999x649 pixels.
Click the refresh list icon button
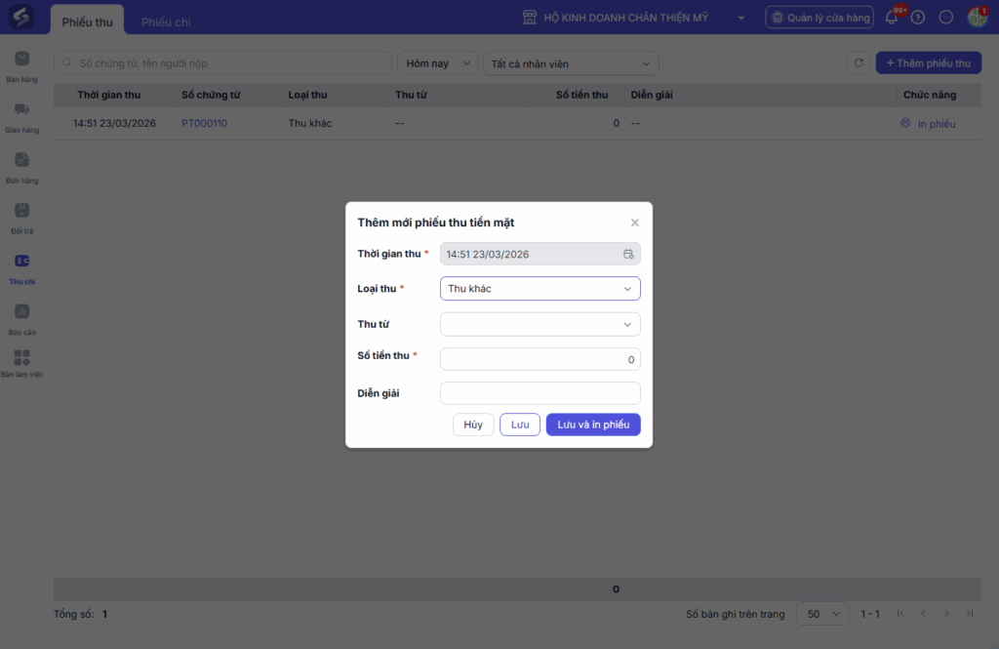[x=859, y=63]
